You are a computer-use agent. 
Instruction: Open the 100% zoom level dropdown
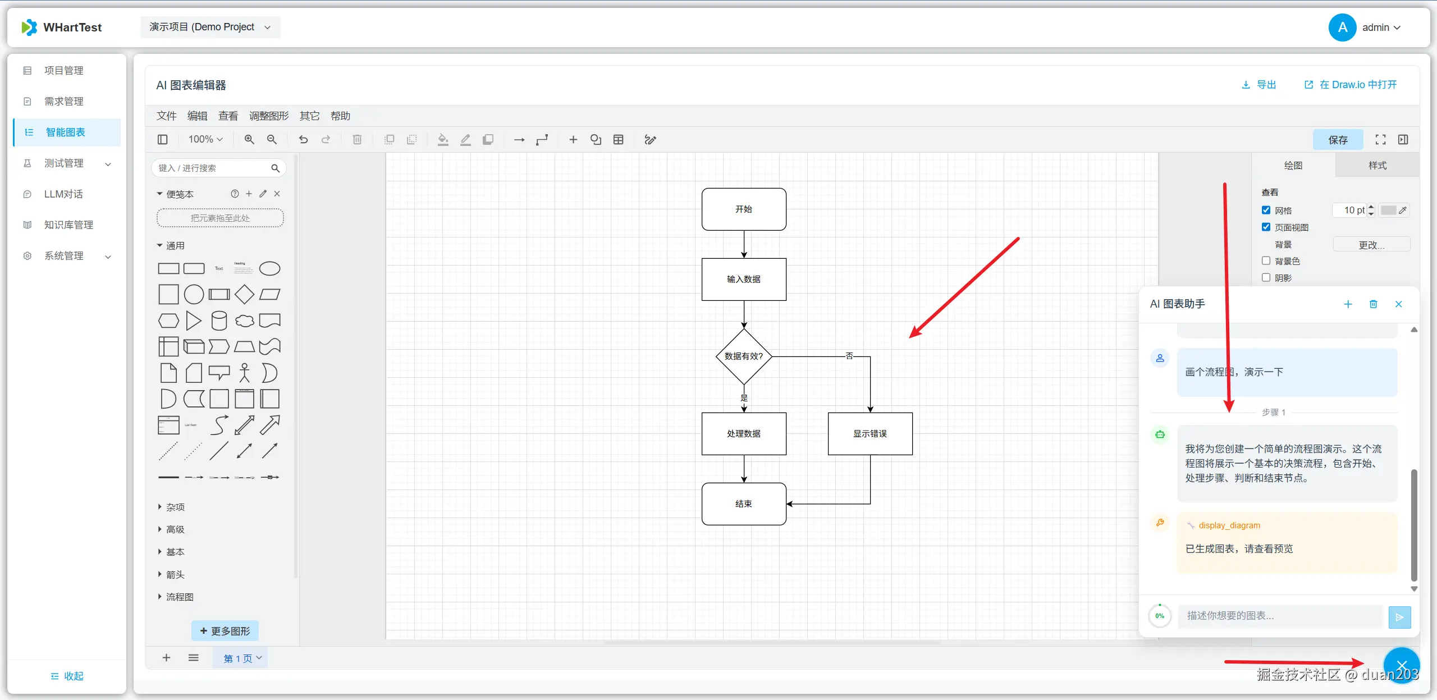(x=205, y=140)
